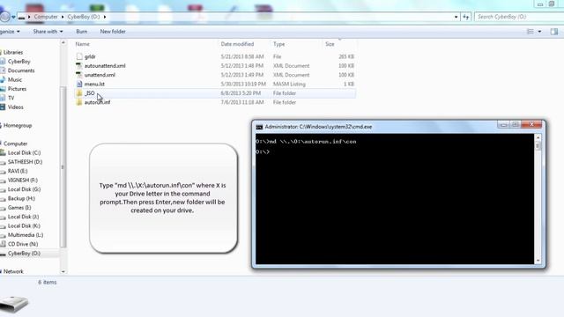Open the Share with dropdown
Viewport: 564px width, 317px height.
coord(48,32)
